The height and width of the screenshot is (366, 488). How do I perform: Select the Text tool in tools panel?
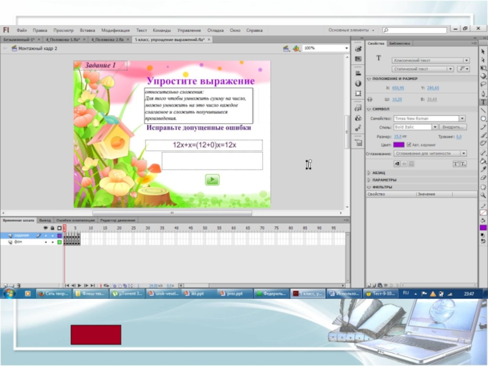pyautogui.click(x=483, y=102)
